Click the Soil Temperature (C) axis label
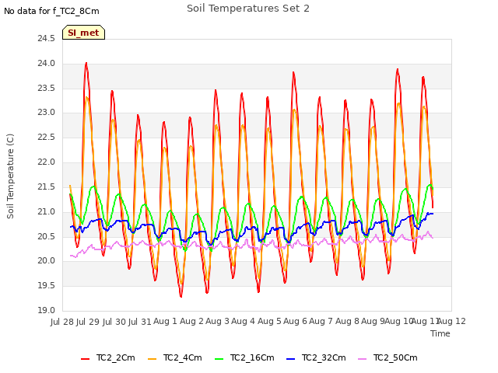 [x=10, y=176]
